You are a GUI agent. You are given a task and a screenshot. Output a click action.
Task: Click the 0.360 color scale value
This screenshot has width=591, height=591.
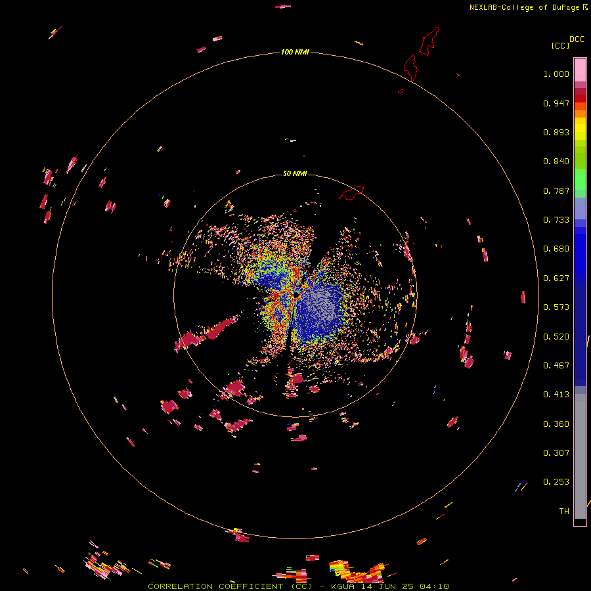pyautogui.click(x=556, y=424)
